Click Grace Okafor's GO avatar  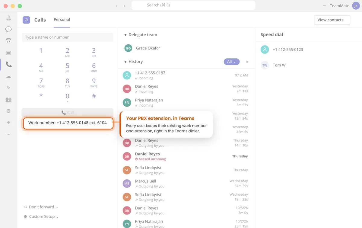coord(128,48)
